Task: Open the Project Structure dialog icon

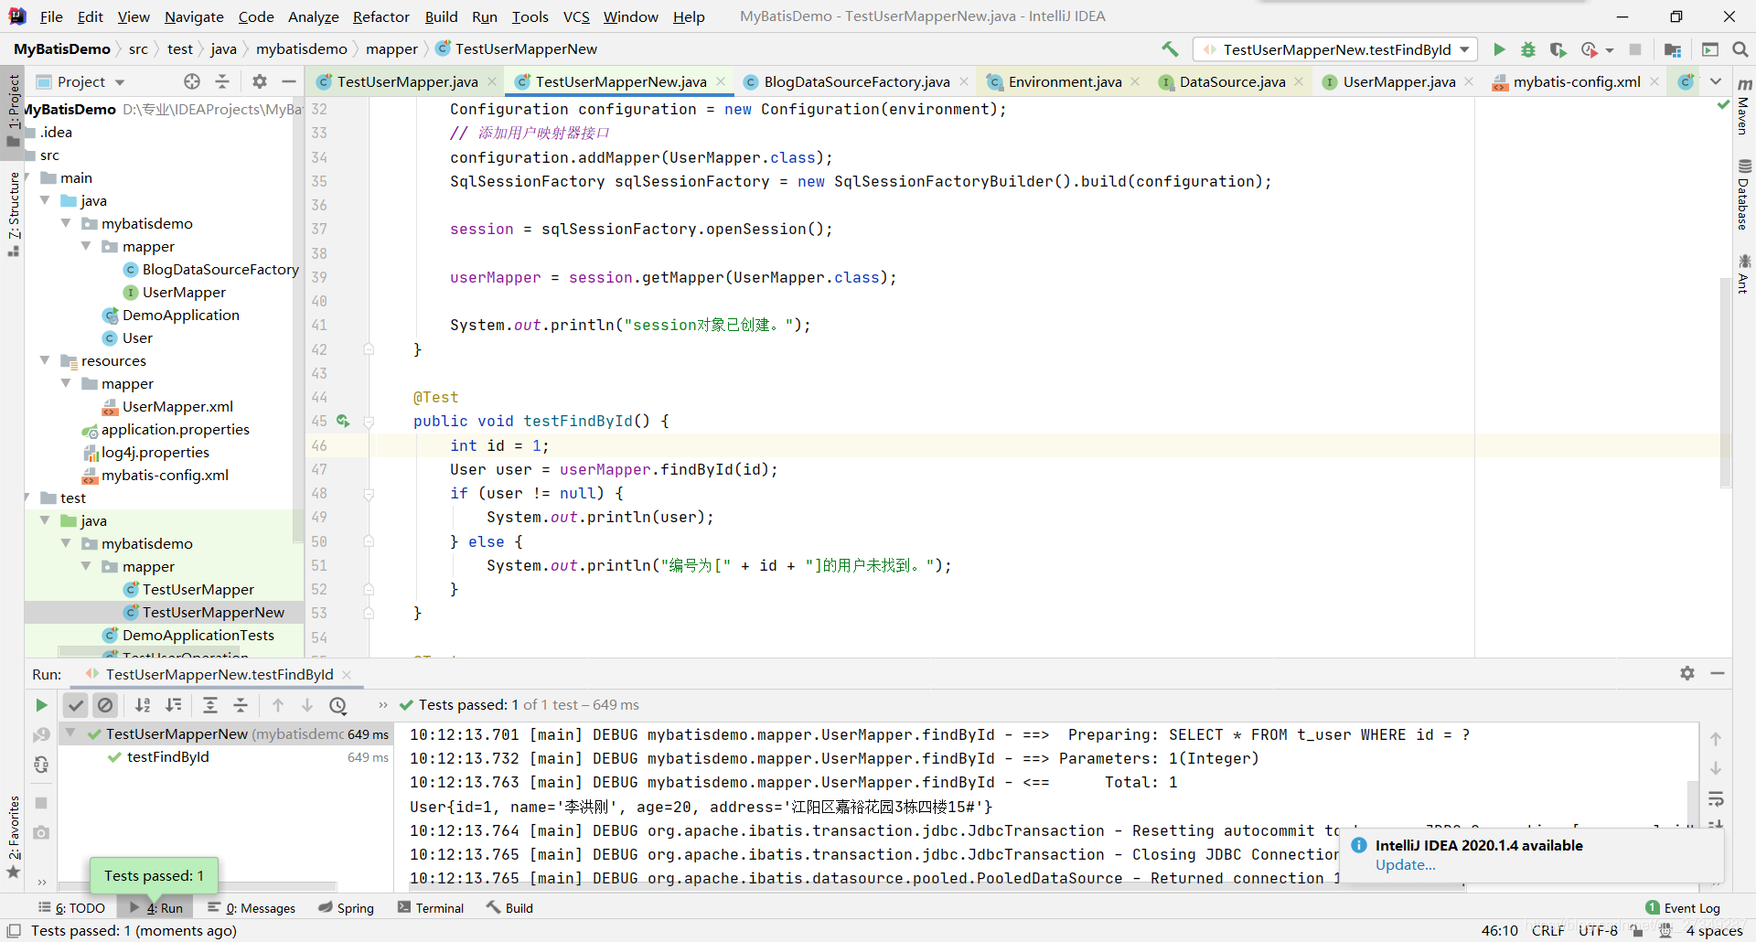Action: pyautogui.click(x=1673, y=49)
